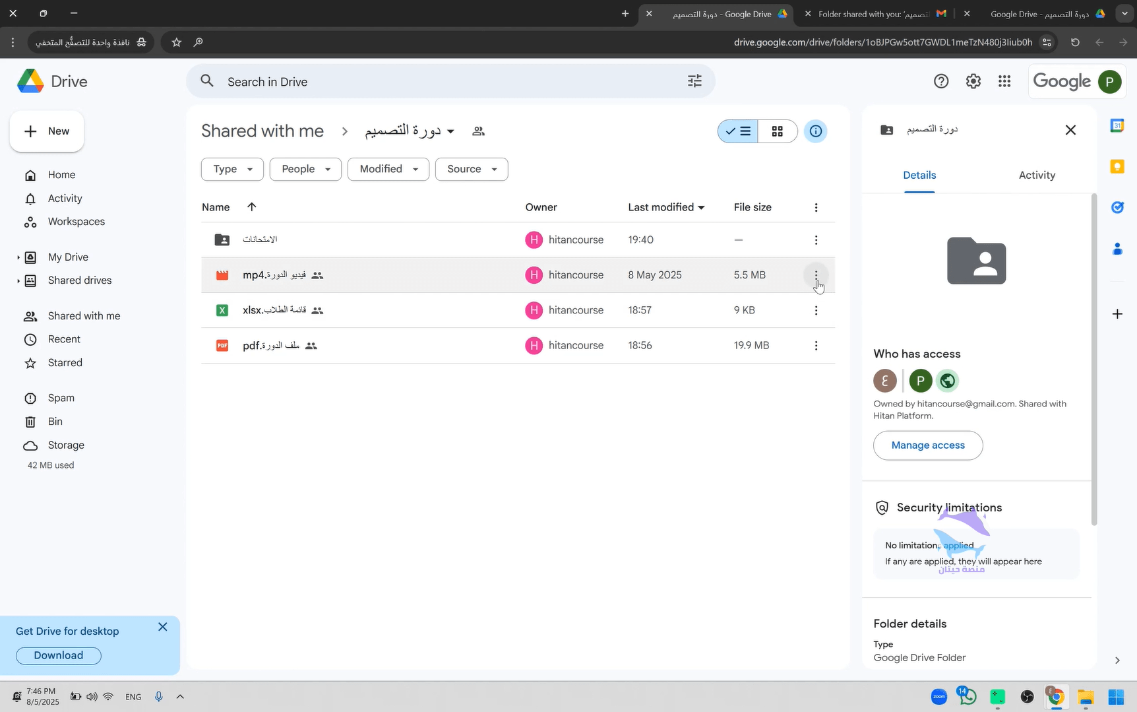Click the Manage access button
1137x712 pixels.
[927, 445]
